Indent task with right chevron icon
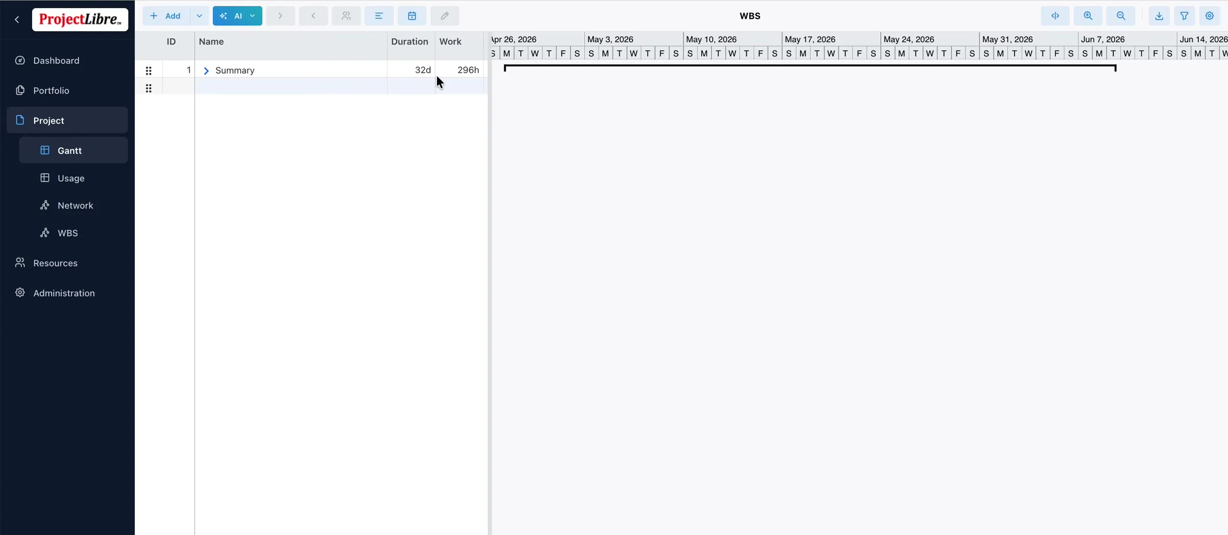This screenshot has width=1228, height=535. (280, 16)
